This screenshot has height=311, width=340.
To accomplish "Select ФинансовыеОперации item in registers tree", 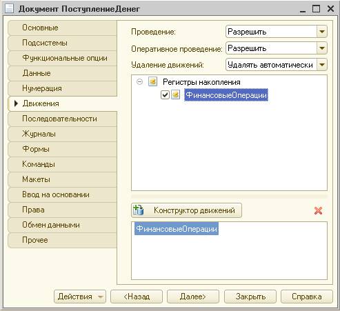I will pos(226,94).
